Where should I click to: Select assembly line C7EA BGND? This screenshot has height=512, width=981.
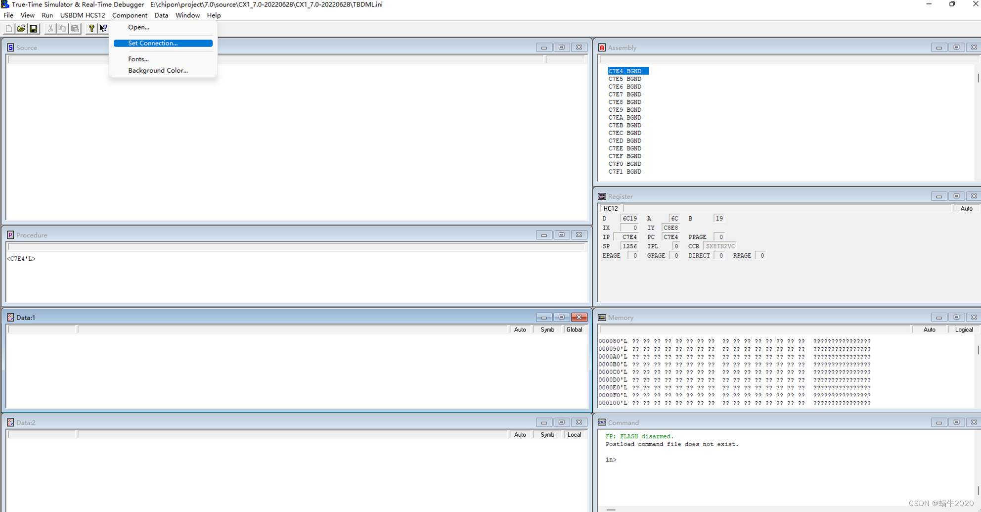click(624, 118)
